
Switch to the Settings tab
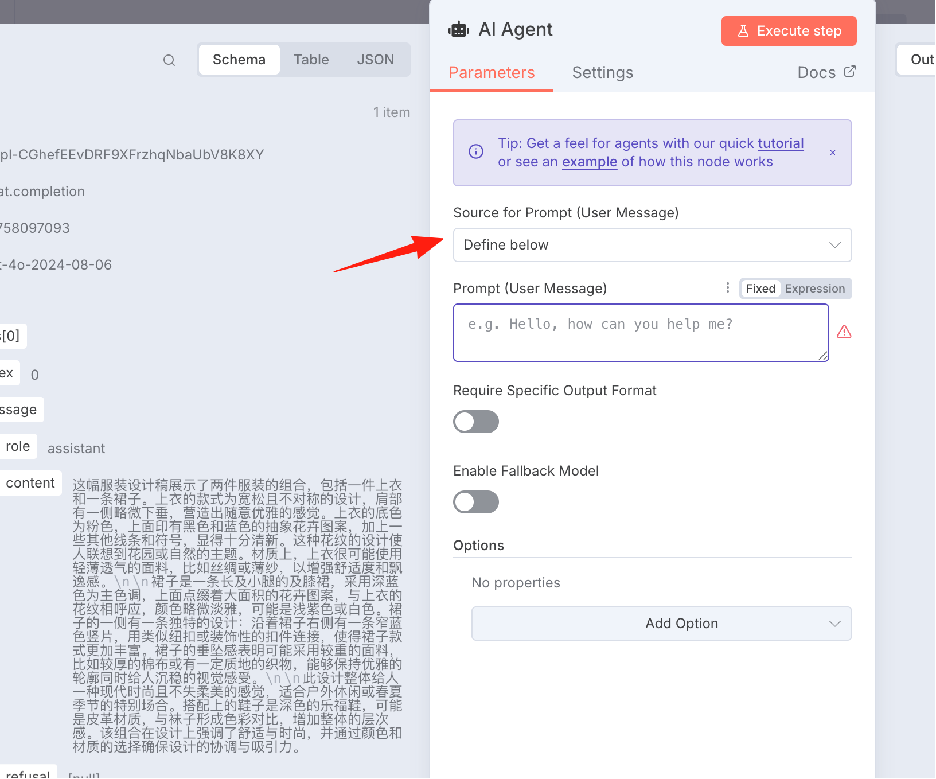603,72
